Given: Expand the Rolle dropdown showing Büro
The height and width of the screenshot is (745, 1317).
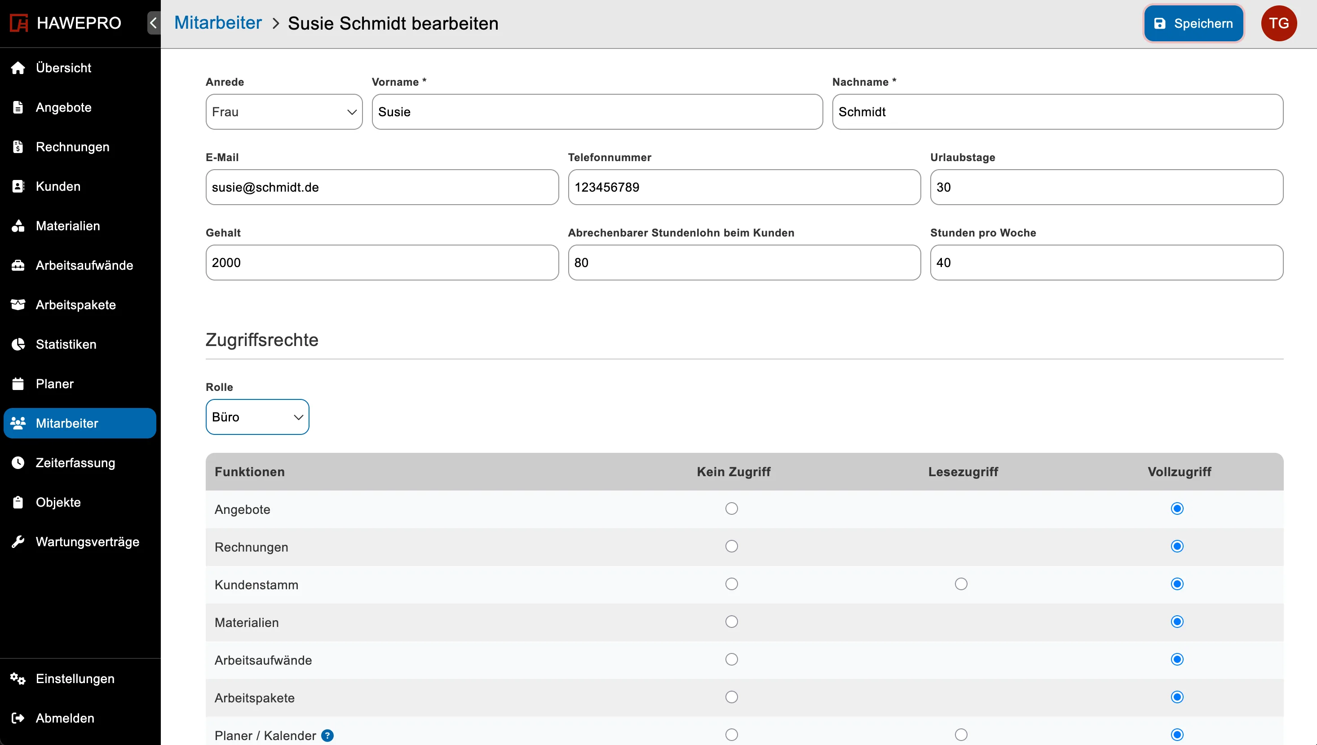Looking at the screenshot, I should tap(257, 417).
